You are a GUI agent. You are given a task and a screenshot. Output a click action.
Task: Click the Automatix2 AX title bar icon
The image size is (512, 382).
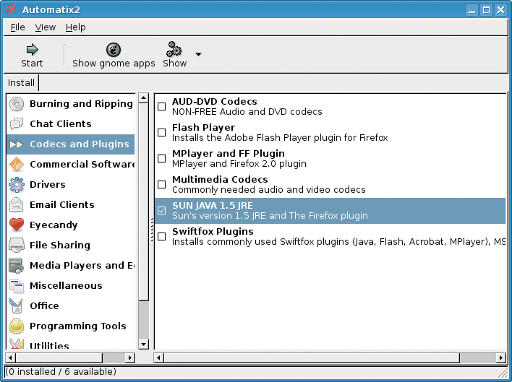pos(10,9)
